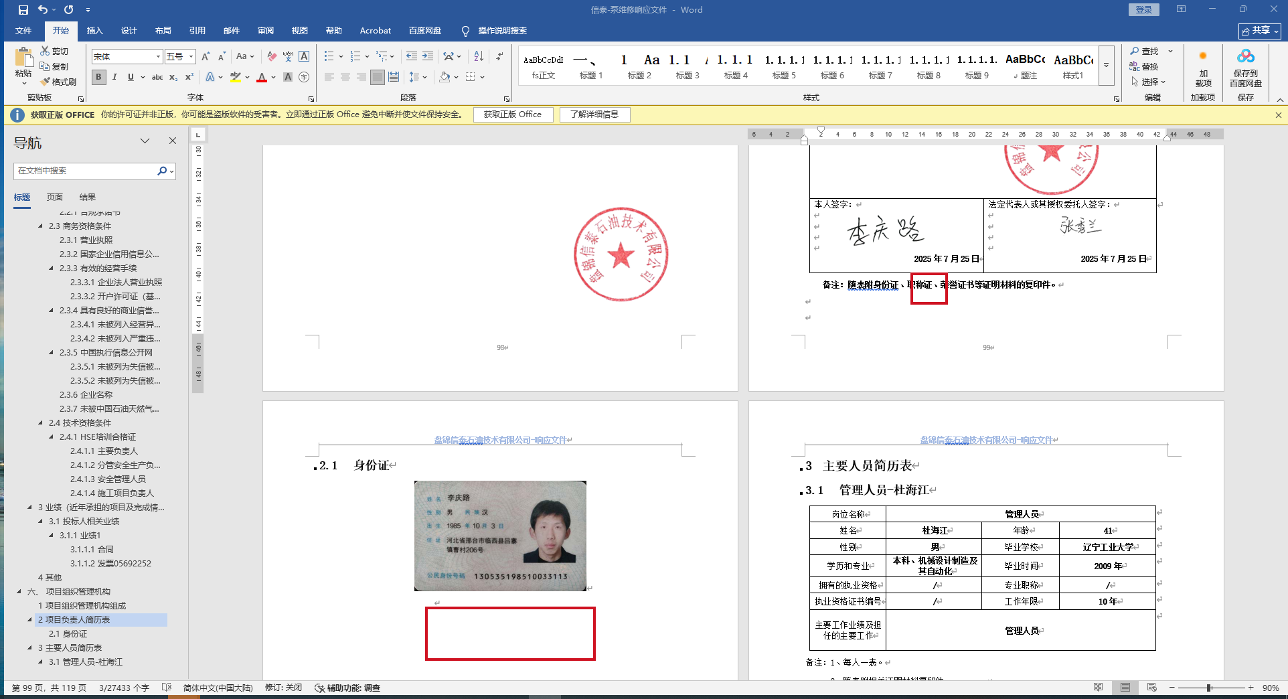Toggle italic formatting

pyautogui.click(x=115, y=78)
